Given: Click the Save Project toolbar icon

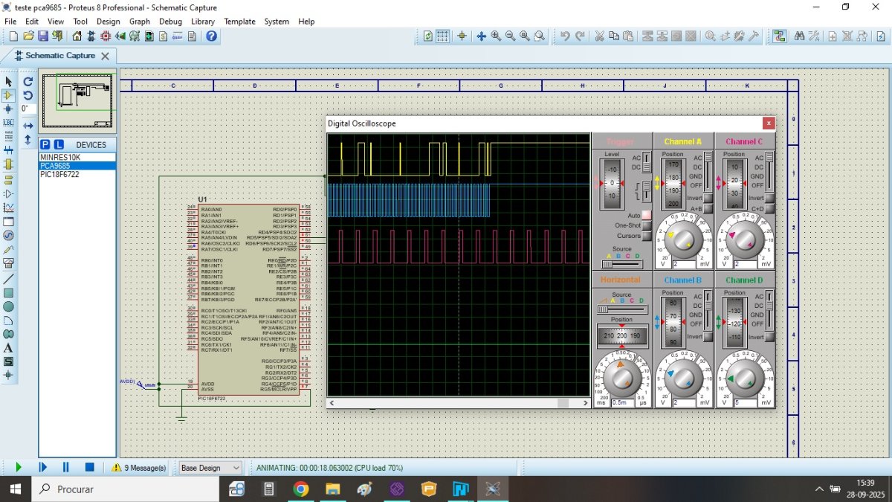Looking at the screenshot, I should coord(42,36).
